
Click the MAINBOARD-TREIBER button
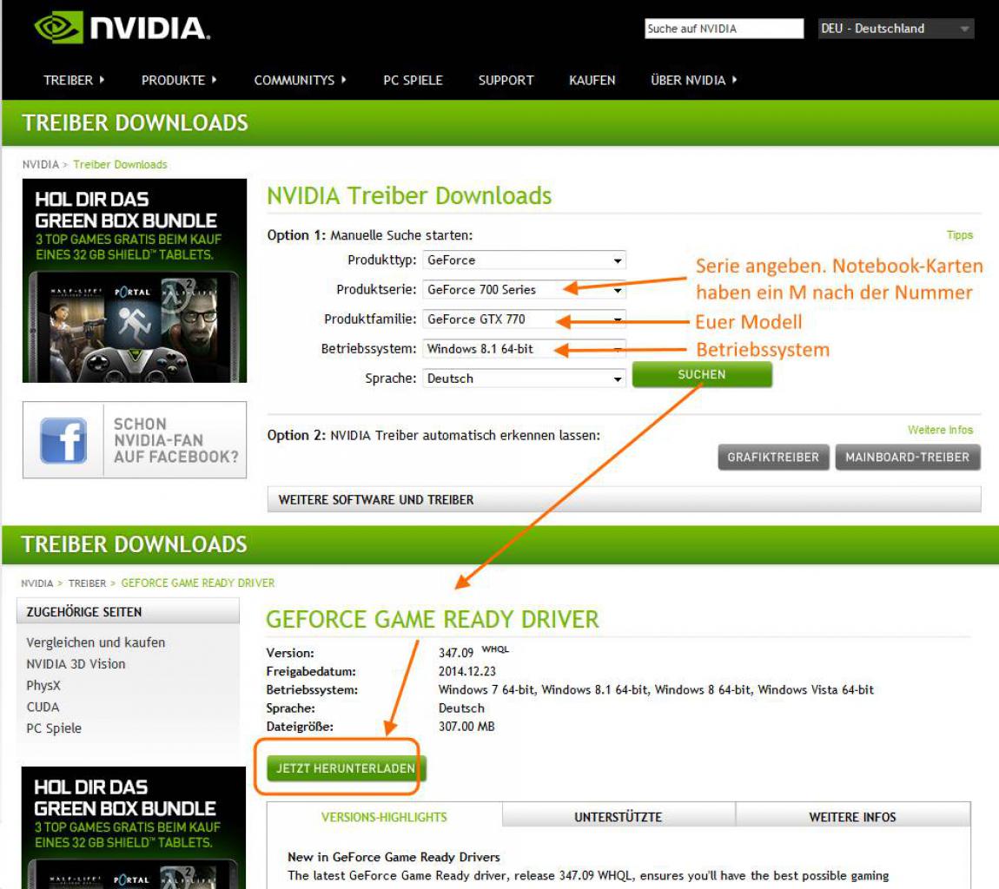[x=907, y=458]
